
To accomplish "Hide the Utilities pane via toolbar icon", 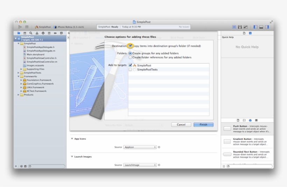I will tap(267, 27).
